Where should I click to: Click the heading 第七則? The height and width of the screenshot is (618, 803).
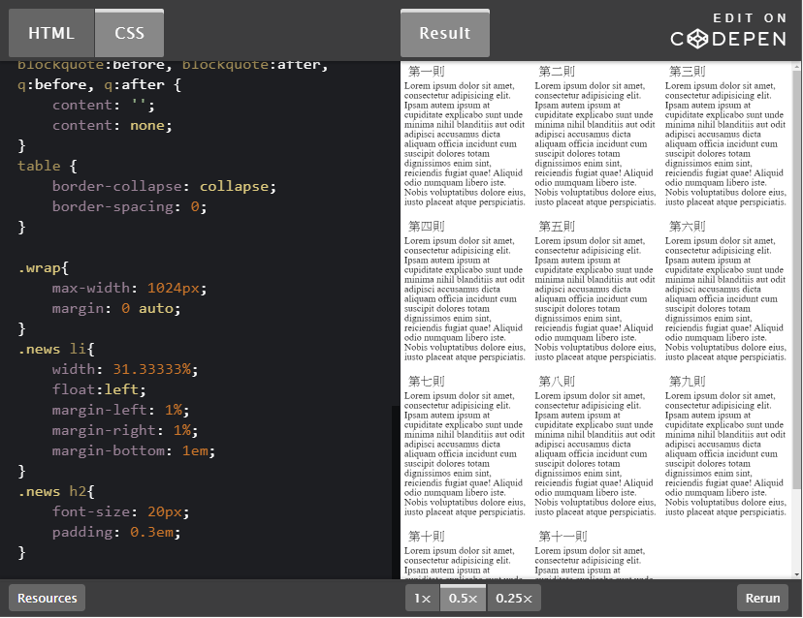[427, 381]
